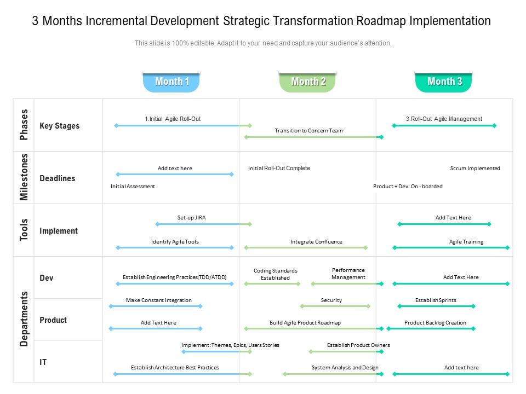526x394 pixels.
Task: Select the Milestones vertical row label
Action: tap(24, 177)
